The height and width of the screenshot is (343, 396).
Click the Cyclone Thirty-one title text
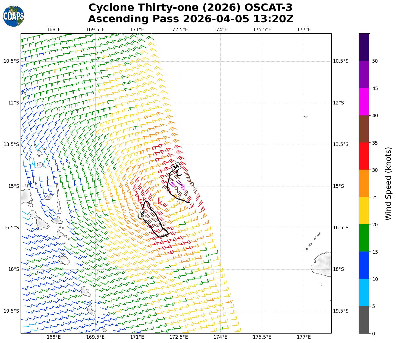190,8
